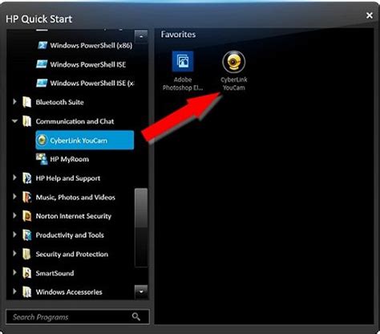Launch CyberLink YouCam from Favorites
This screenshot has height=334, width=380.
pos(233,62)
